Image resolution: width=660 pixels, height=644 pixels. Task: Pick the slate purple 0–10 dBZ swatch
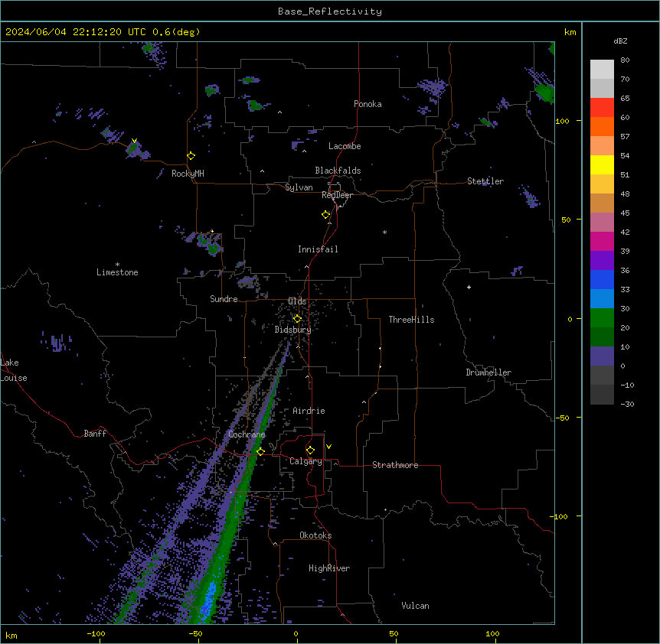(x=602, y=356)
